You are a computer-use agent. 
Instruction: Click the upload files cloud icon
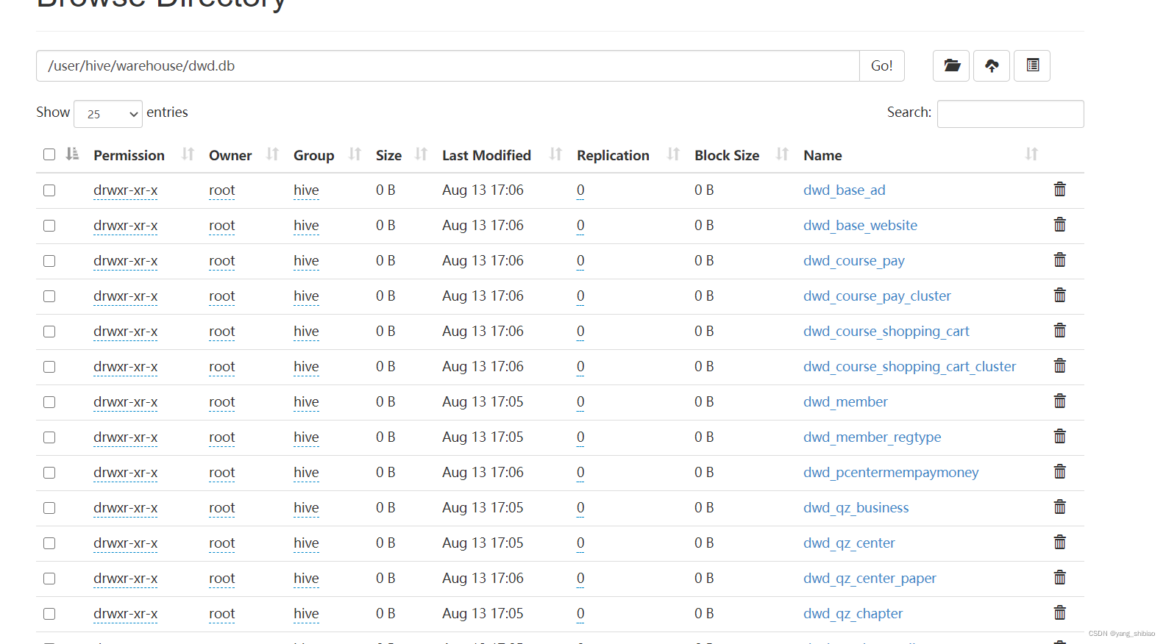click(992, 65)
